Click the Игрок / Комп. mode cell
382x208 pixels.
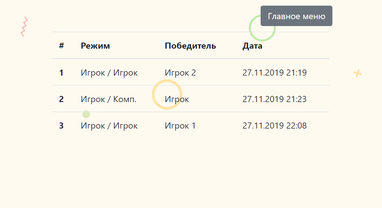109,99
